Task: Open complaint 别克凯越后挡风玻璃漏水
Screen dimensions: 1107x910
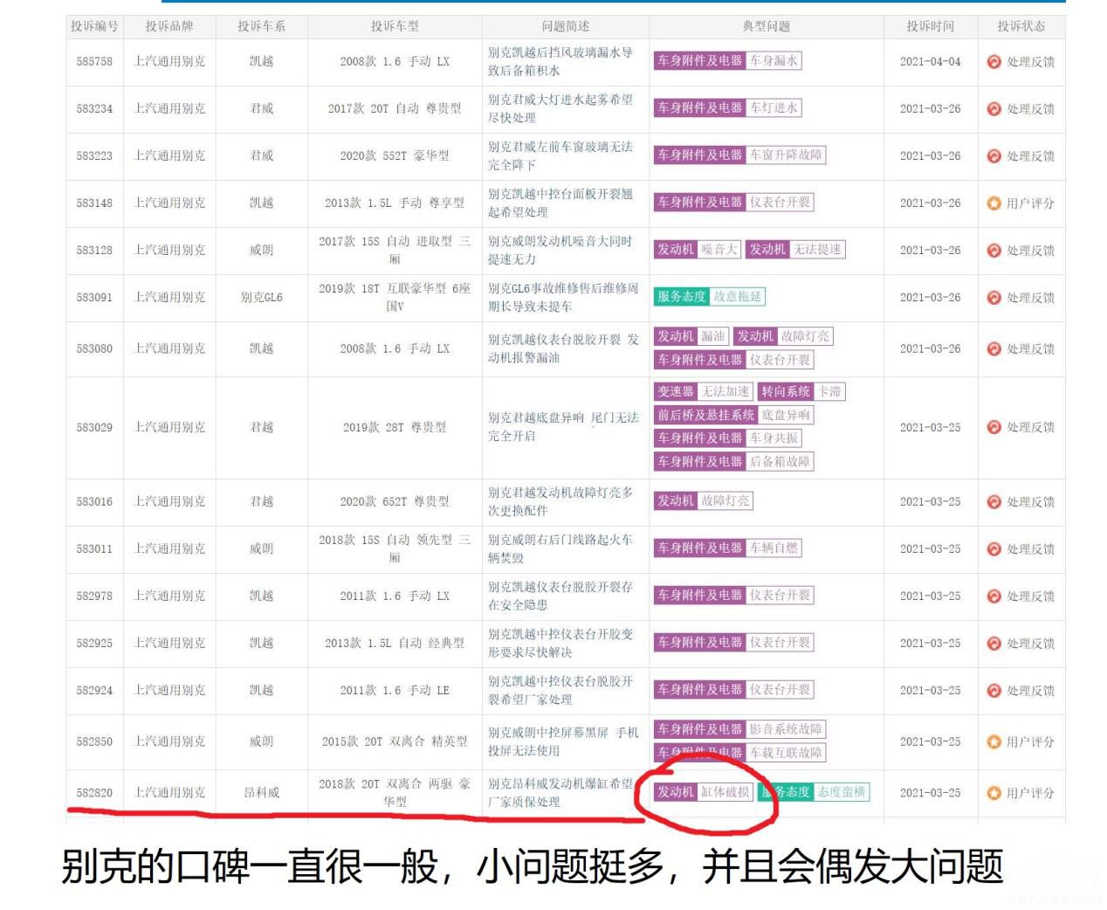Action: point(560,61)
